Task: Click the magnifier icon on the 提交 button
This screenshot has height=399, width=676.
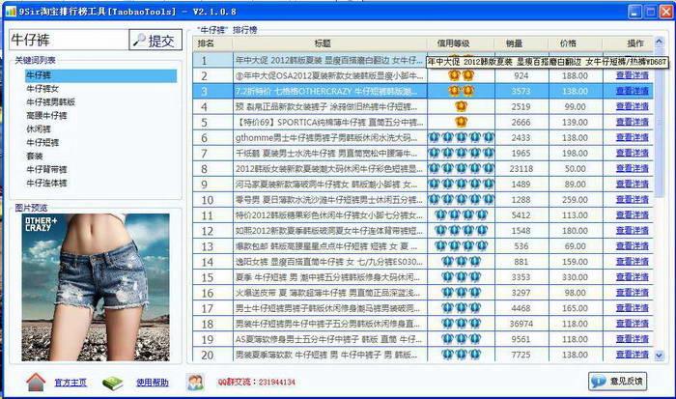Action: point(138,41)
